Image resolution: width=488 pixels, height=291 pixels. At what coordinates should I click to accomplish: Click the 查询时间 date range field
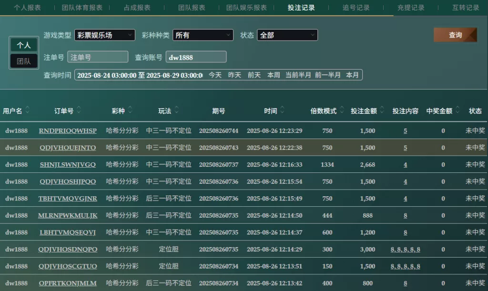coord(140,75)
